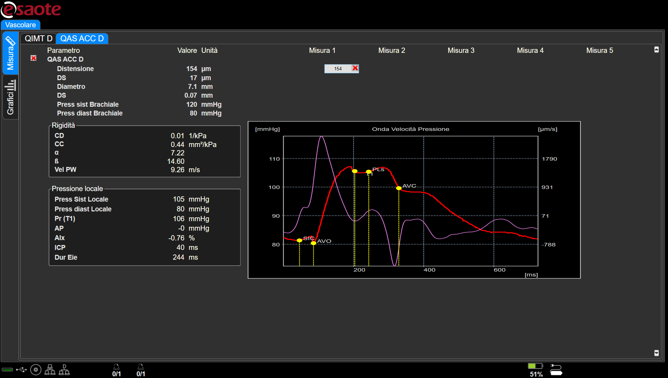Click the 154 Distensione measurement field
Viewport: 668px width, 378px height.
tap(338, 69)
